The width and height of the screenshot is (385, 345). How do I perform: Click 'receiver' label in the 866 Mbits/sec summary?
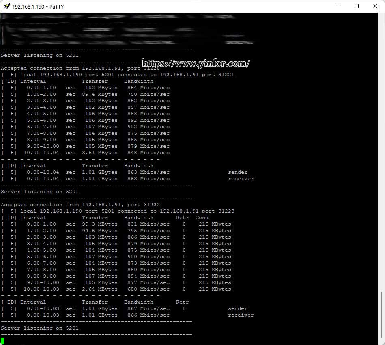coord(241,315)
